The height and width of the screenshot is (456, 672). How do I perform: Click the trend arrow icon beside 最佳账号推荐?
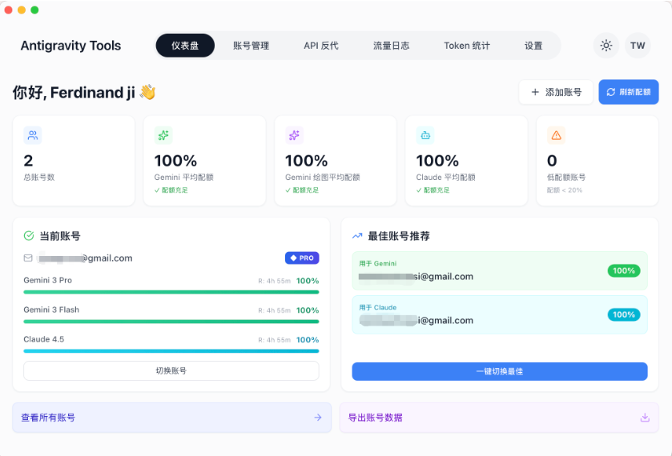tap(357, 235)
